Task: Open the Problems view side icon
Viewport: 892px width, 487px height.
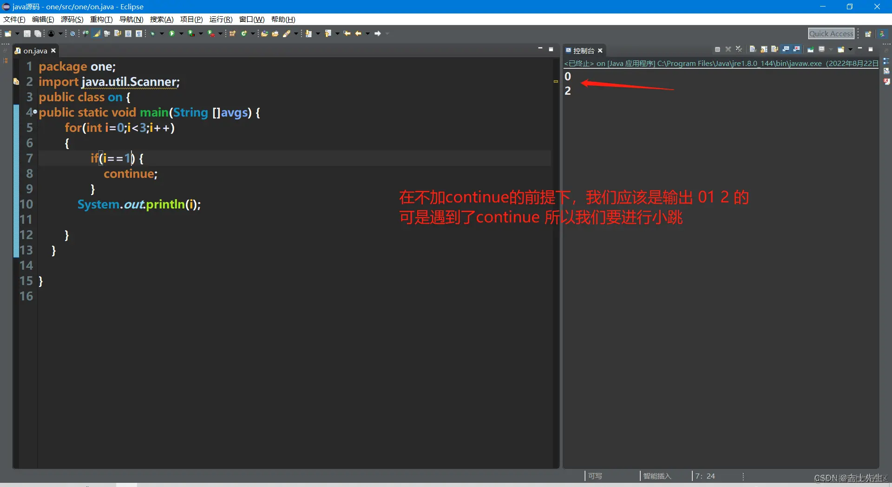Action: coord(886,81)
